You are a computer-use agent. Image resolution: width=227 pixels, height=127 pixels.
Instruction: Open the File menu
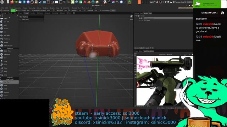coord(2,8)
